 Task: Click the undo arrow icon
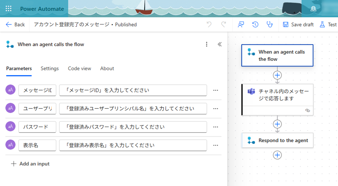[x=209, y=25]
